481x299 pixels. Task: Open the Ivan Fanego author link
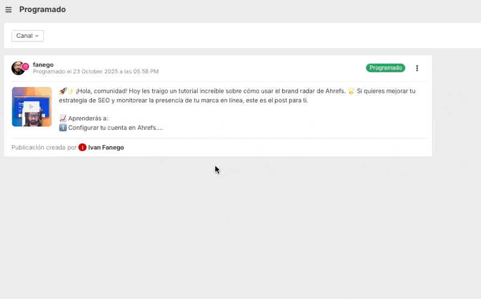[106, 147]
